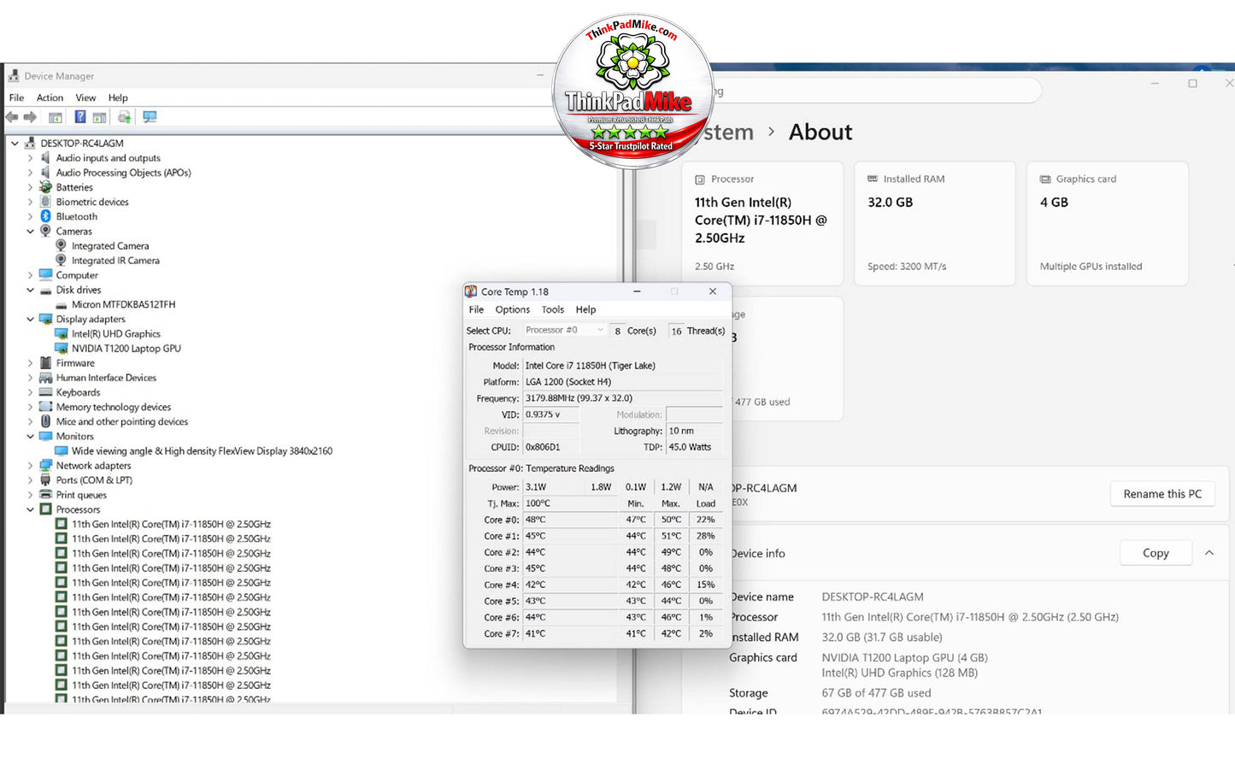Viewport: 1235px width, 776px height.
Task: Open the Tools menu in Core Temp
Action: [x=553, y=309]
